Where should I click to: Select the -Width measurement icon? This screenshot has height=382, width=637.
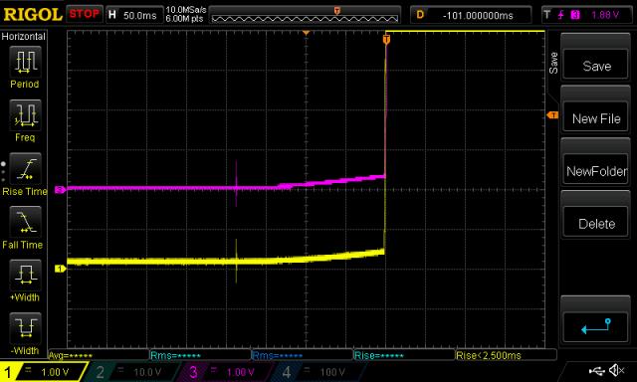(x=25, y=328)
